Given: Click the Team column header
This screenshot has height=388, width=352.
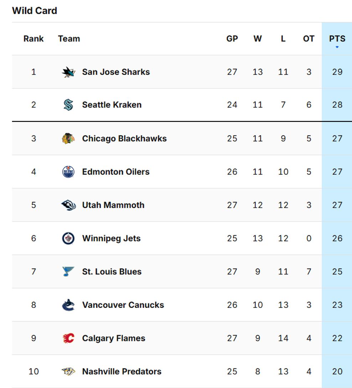Looking at the screenshot, I should coord(69,39).
